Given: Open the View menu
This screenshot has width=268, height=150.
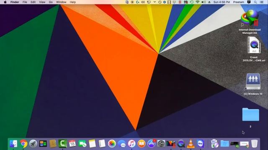Looking at the screenshot, I should [42, 2].
